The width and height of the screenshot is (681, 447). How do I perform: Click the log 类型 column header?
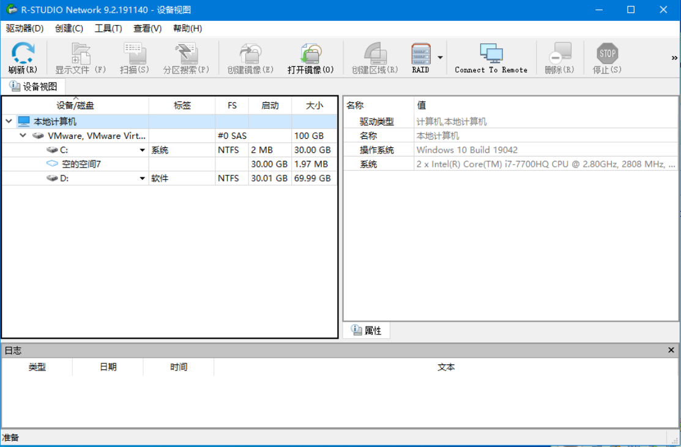(37, 367)
